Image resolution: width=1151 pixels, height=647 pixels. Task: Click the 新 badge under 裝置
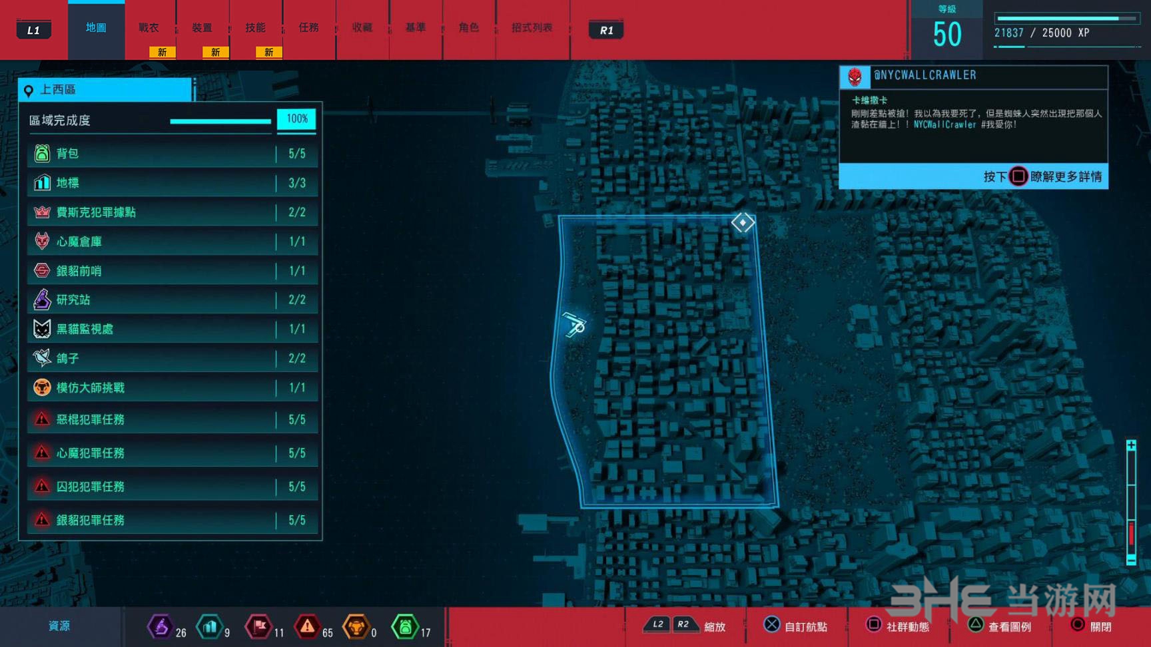[215, 52]
